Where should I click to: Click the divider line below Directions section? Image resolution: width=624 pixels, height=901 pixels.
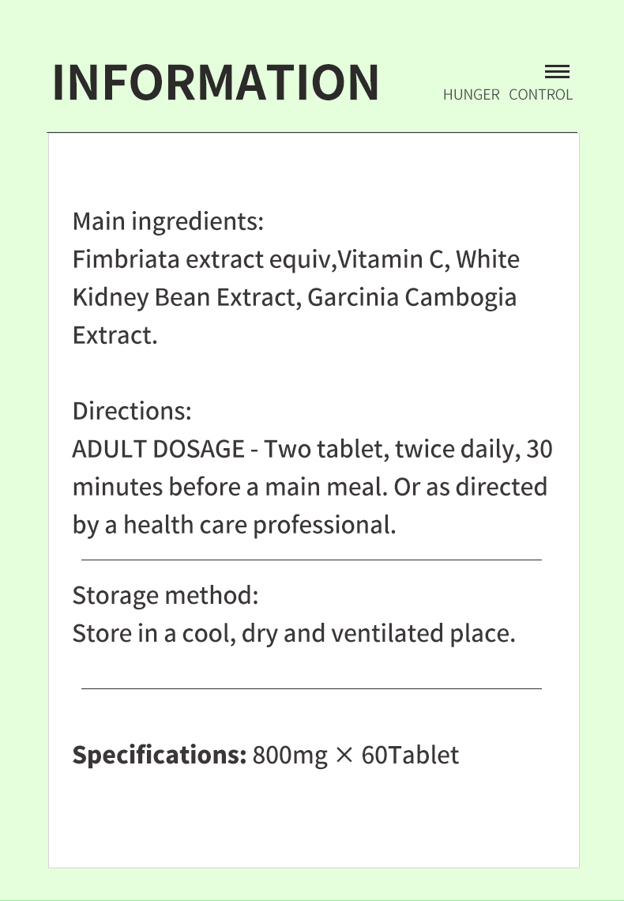pyautogui.click(x=311, y=560)
